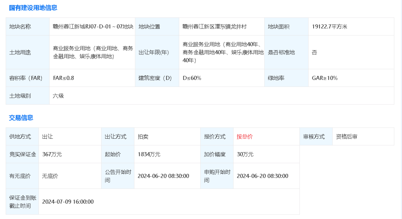
Task: Select the 公告开始时间 date 2024-06-20 08:30:00
Action: (163, 176)
